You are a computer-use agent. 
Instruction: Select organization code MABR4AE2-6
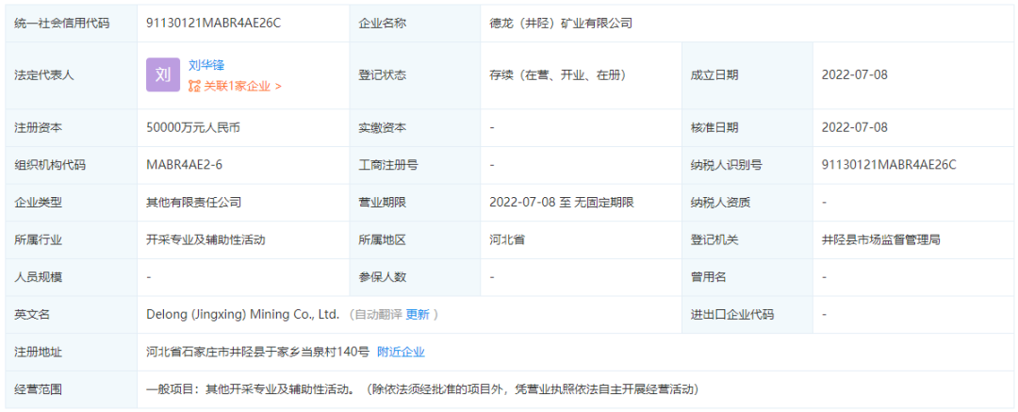[185, 165]
